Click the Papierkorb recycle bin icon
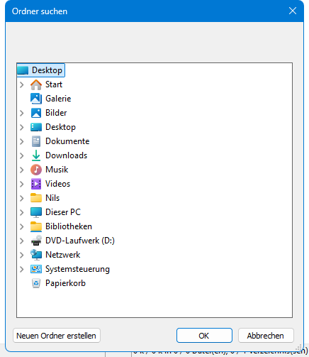The image size is (309, 357). [36, 283]
